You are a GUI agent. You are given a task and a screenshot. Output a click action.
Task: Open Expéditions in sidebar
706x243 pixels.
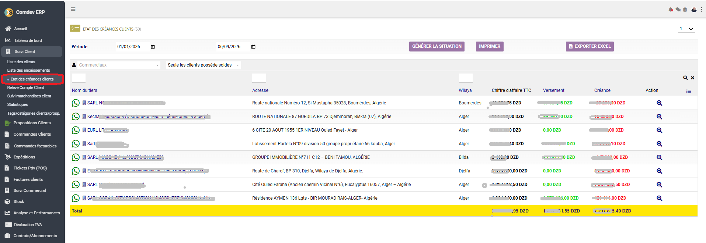pyautogui.click(x=24, y=157)
